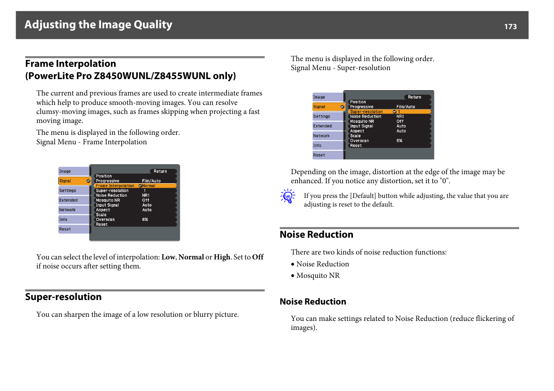
Task: Select Reset row at bottom of right menu list
Action: (x=389, y=145)
